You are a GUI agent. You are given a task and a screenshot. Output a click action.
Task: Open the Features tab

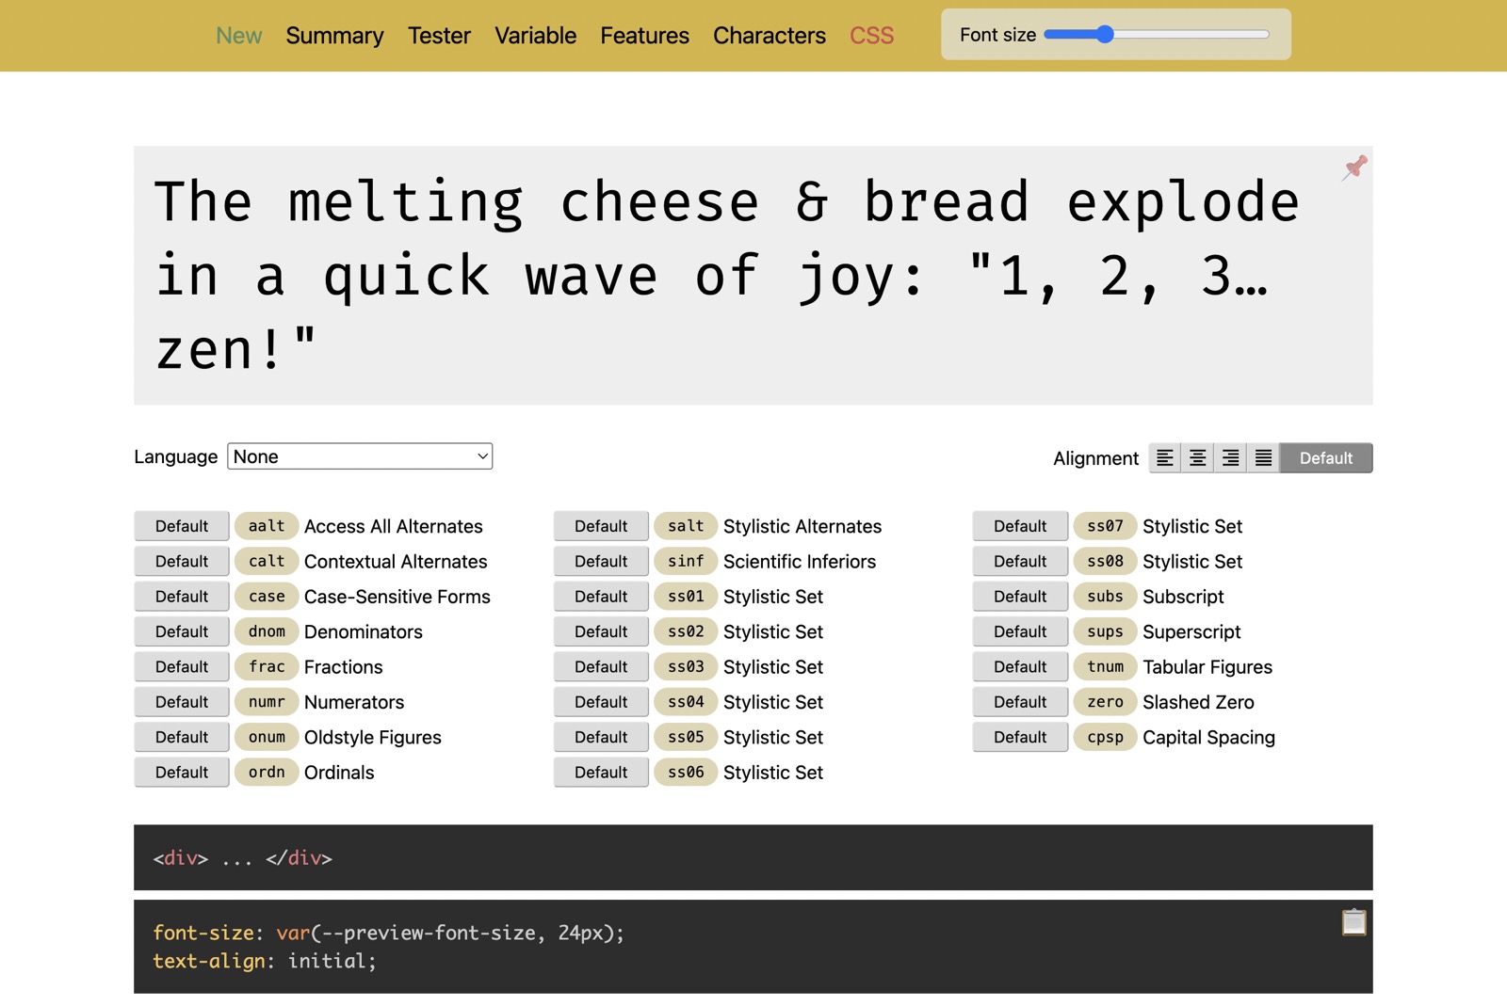pyautogui.click(x=644, y=36)
